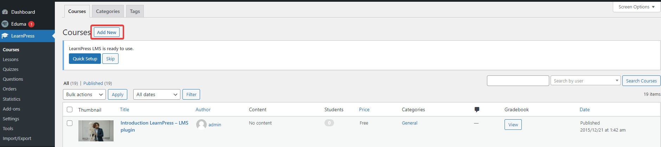661x147 pixels.
Task: Click the Eduma notification badge
Action: click(x=31, y=24)
